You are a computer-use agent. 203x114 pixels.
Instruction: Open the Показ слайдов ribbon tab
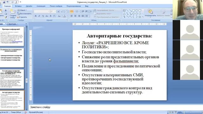tap(56, 6)
